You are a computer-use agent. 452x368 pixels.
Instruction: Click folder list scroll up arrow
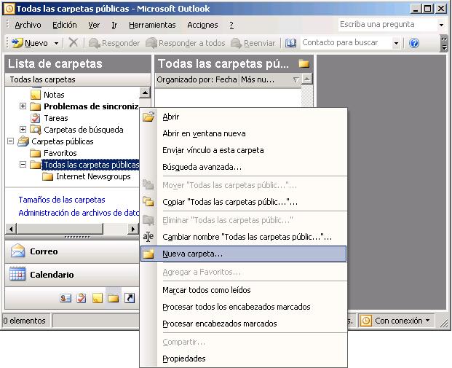click(145, 93)
